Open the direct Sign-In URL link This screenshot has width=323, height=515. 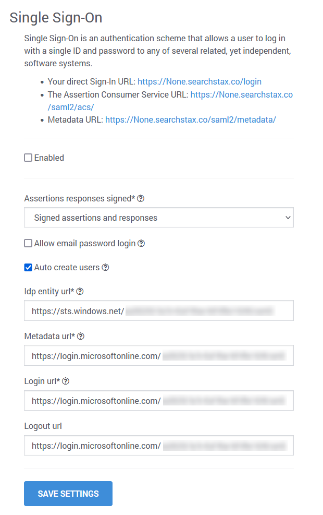(200, 81)
